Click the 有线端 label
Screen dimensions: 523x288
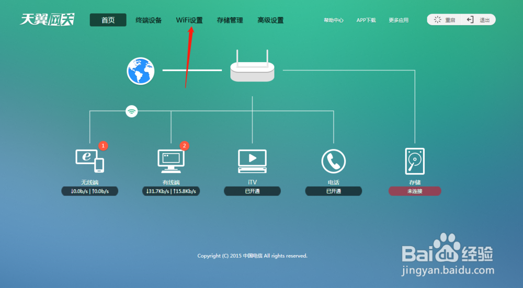(171, 182)
